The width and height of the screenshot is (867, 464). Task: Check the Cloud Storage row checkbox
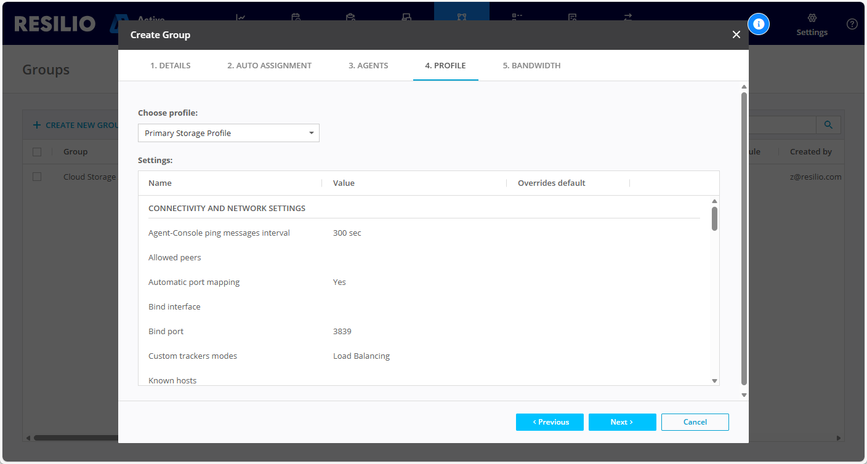tap(37, 177)
